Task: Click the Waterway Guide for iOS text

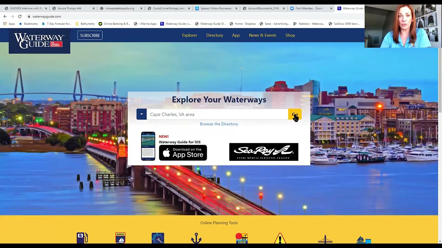Action: click(180, 142)
